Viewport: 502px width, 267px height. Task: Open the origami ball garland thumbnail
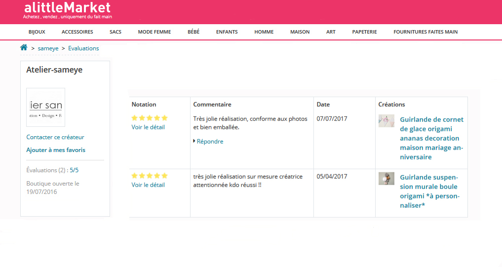click(386, 178)
